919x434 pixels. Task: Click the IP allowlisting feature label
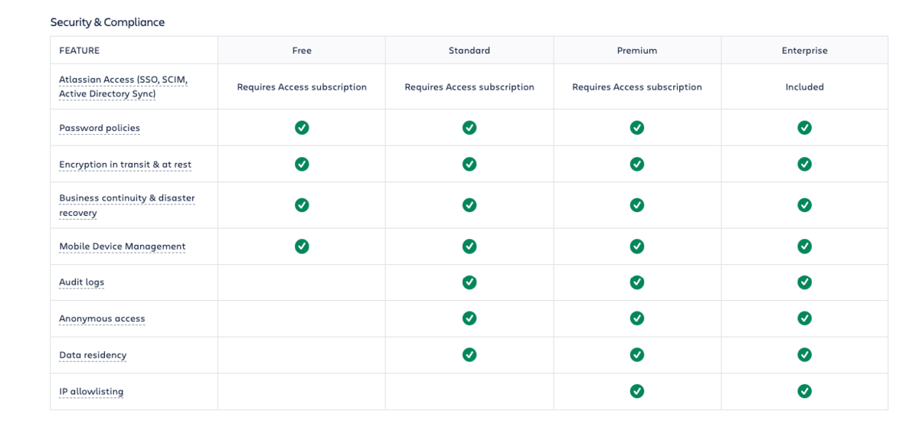(x=91, y=391)
